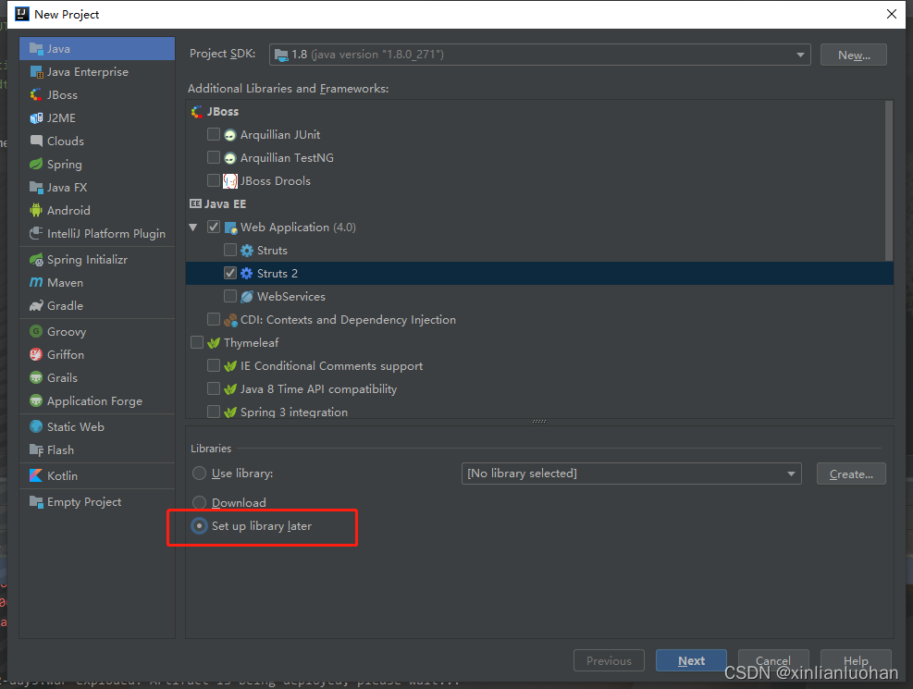913x689 pixels.
Task: Uncheck the Struts 2 checkbox
Action: click(x=230, y=273)
